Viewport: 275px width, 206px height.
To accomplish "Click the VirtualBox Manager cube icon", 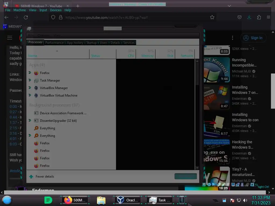I will (36, 88).
